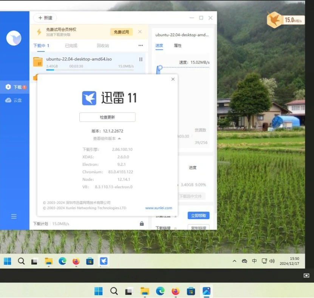This screenshot has width=314, height=298.
Task: Open File Explorer in upper taskbar
Action: tap(48, 261)
